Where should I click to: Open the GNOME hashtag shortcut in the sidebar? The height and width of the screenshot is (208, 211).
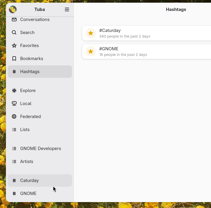40,194
